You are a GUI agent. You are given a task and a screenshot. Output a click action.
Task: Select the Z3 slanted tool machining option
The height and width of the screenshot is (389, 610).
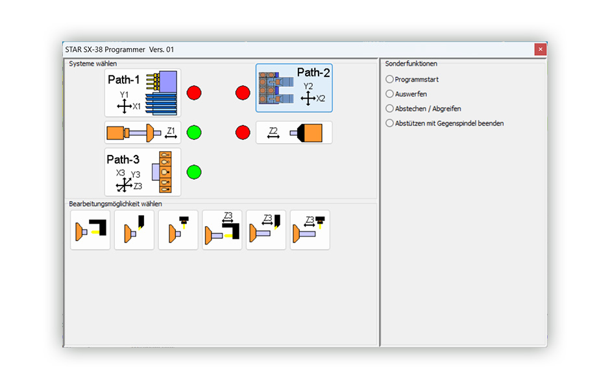tap(266, 230)
